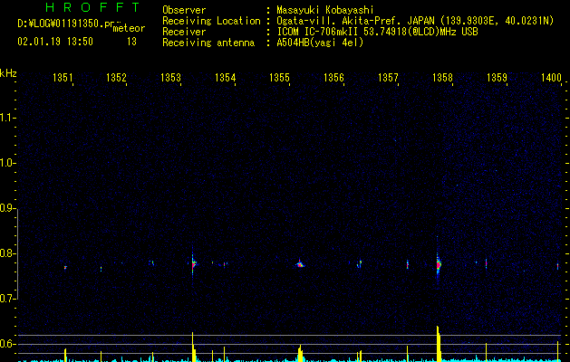This screenshot has height=362, width=570.
Task: Click the 1352 time axis label
Action: 116,78
